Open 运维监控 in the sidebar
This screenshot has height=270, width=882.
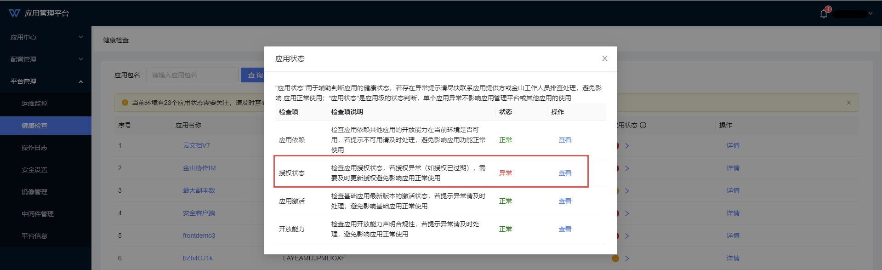[x=34, y=103]
